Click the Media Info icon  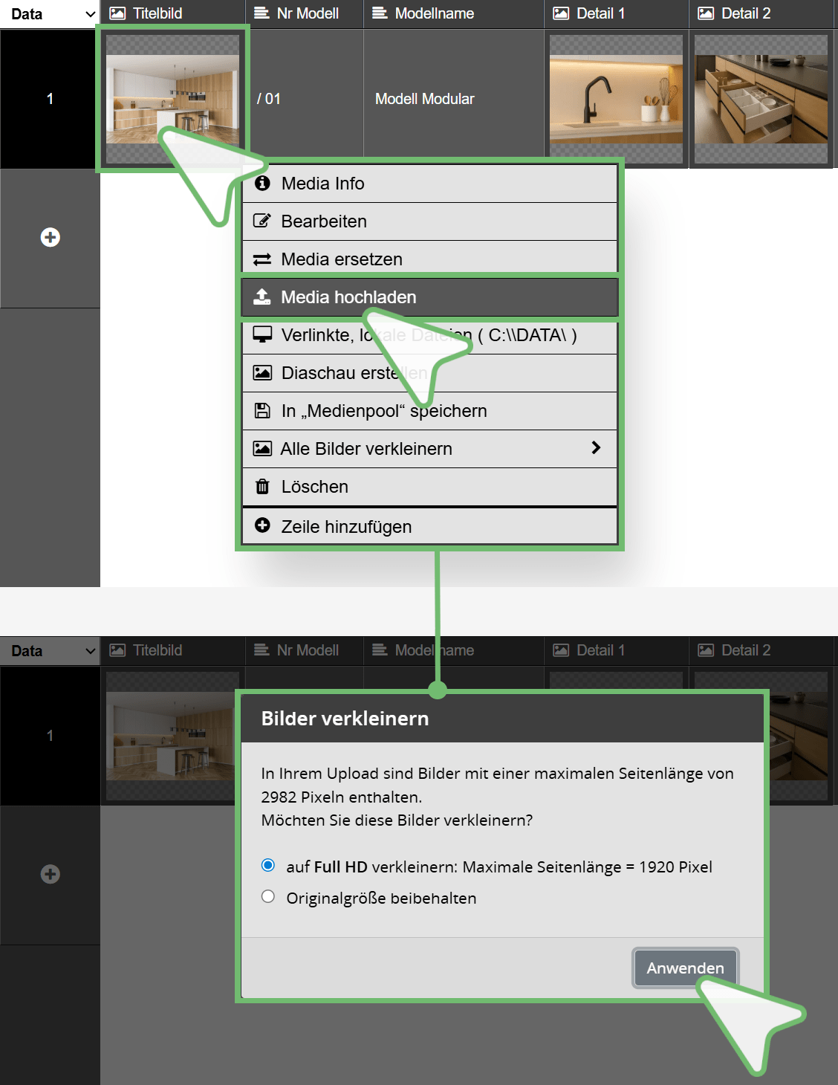[262, 183]
